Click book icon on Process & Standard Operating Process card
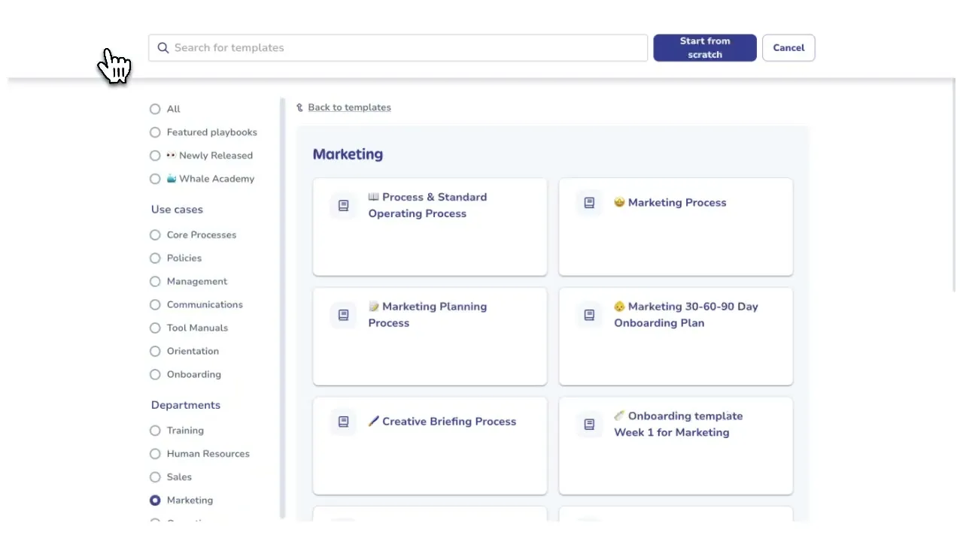 pyautogui.click(x=343, y=205)
